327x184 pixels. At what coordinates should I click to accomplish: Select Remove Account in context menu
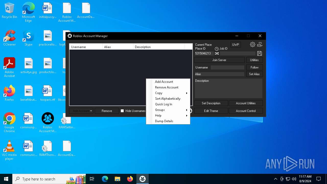tap(168, 87)
